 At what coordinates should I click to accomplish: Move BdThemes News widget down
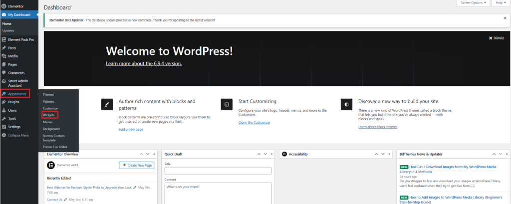pyautogui.click(x=501, y=154)
